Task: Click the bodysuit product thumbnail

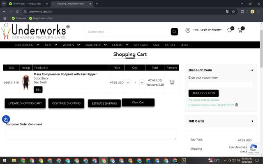Action: point(26,82)
